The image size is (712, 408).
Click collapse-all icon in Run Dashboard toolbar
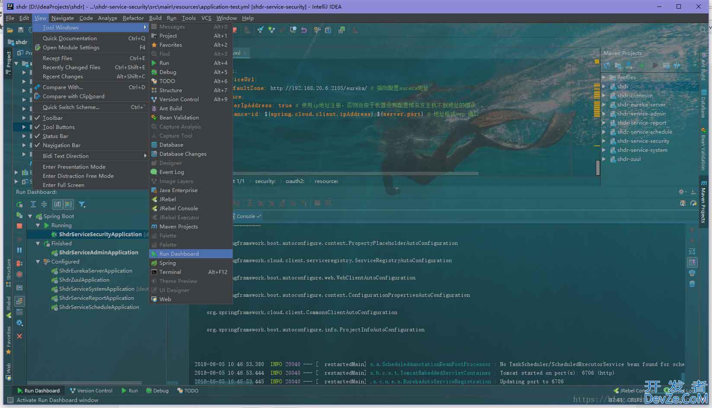point(44,204)
